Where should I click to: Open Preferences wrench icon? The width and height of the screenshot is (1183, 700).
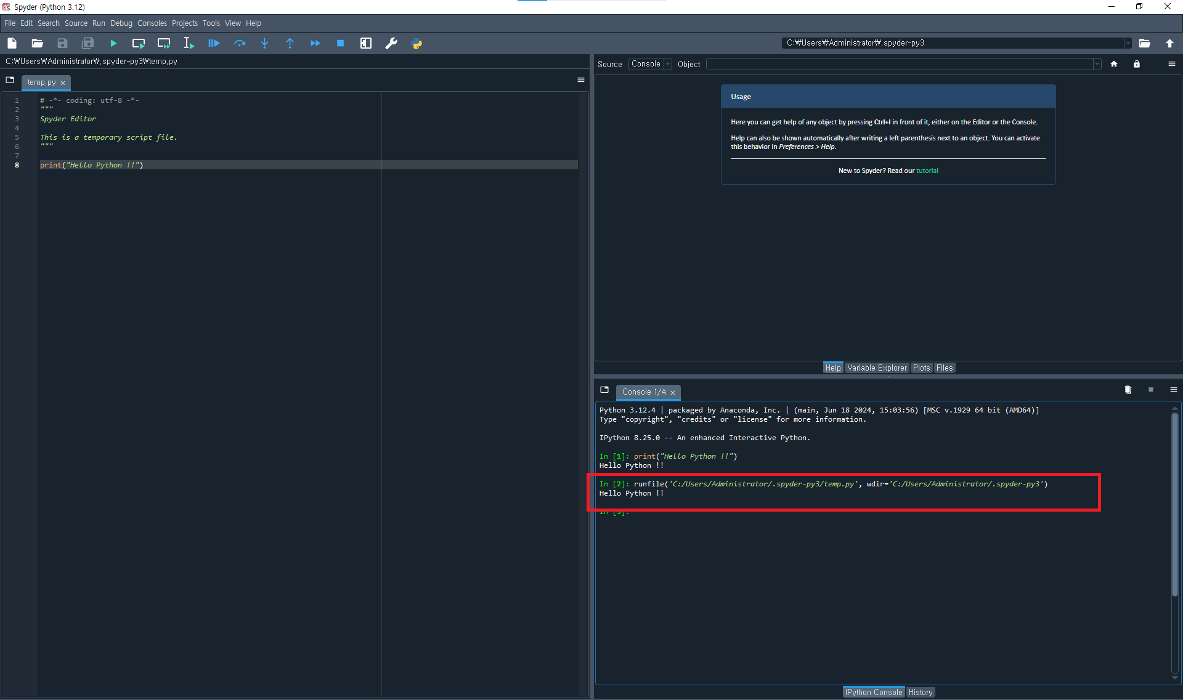coord(391,43)
